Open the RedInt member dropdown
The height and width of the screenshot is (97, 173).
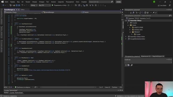pyautogui.click(x=102, y=12)
